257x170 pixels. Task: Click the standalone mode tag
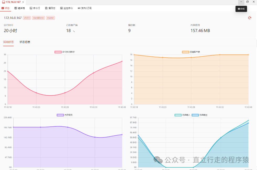[38, 18]
